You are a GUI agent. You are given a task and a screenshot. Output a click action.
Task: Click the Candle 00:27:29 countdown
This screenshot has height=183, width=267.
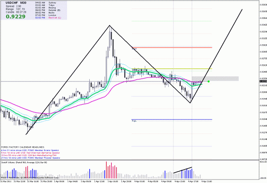(16, 12)
